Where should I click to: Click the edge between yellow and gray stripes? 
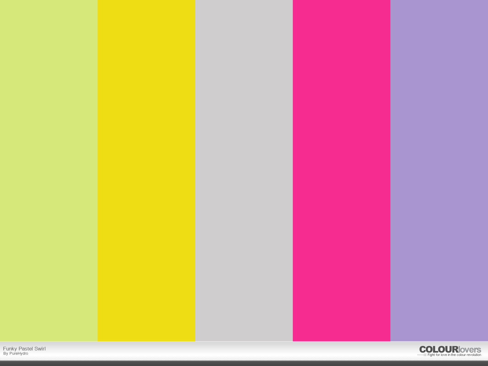pyautogui.click(x=195, y=171)
